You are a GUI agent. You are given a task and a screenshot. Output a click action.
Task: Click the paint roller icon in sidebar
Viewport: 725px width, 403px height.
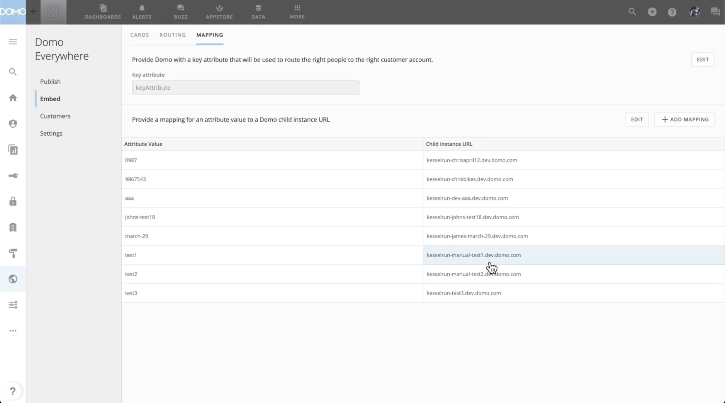click(x=13, y=253)
